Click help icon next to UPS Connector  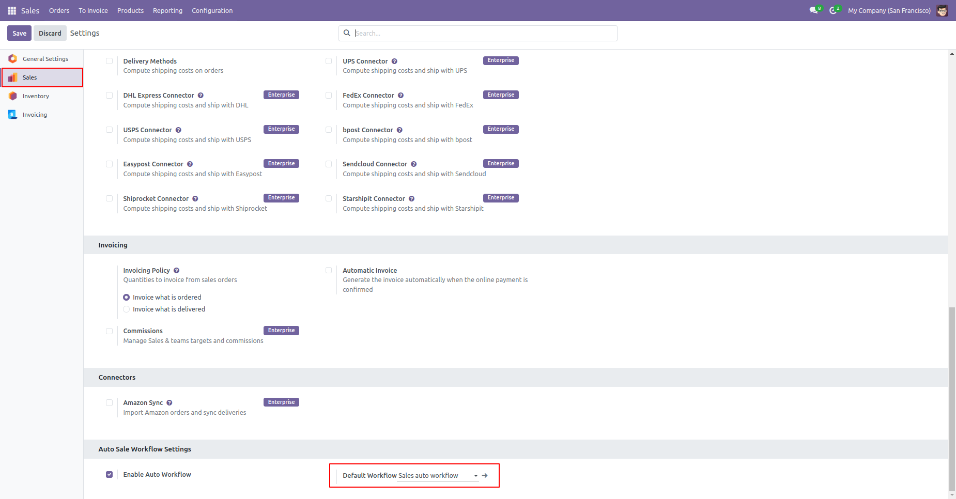(394, 61)
